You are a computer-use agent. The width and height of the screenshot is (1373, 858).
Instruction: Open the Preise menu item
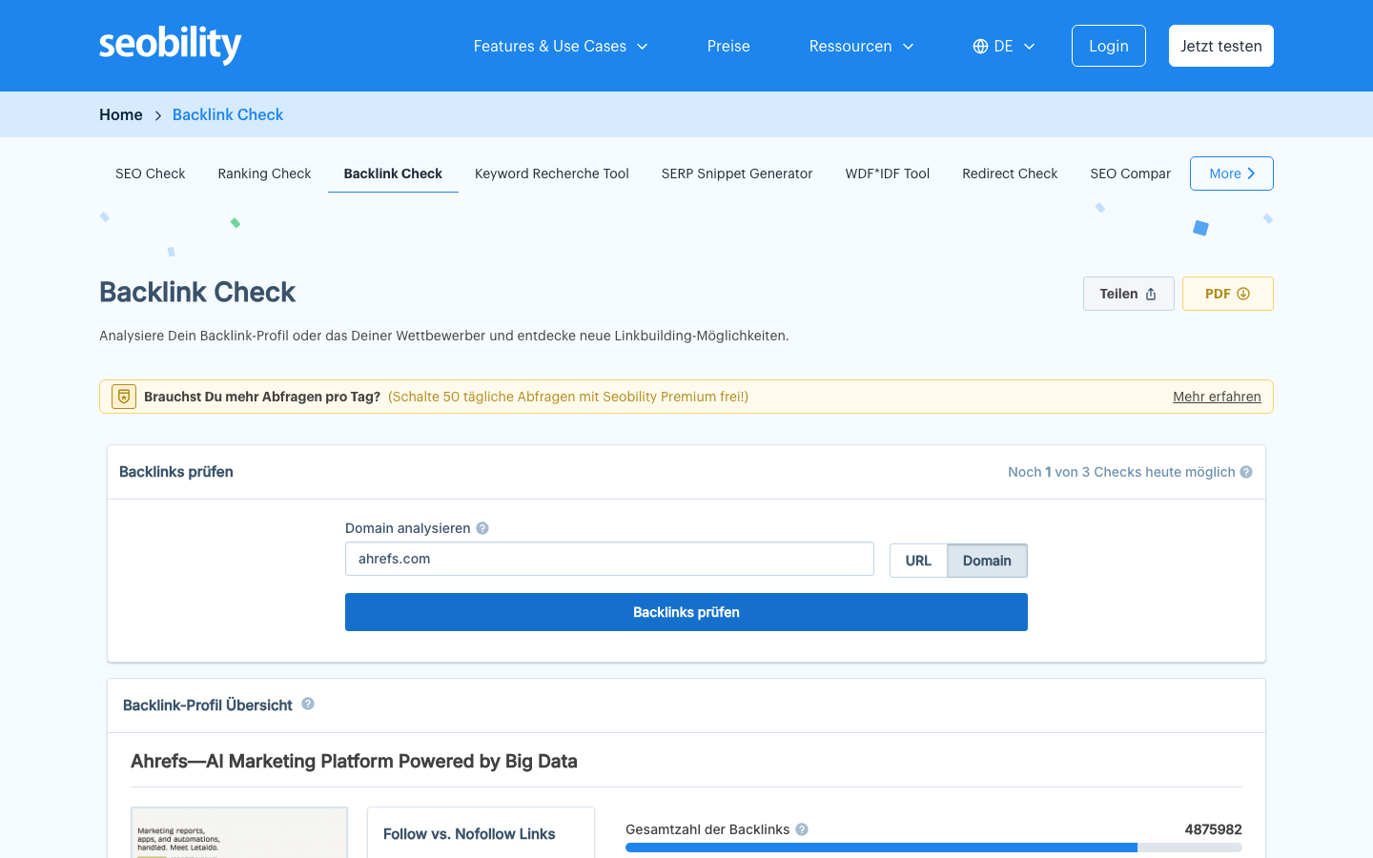pos(728,46)
